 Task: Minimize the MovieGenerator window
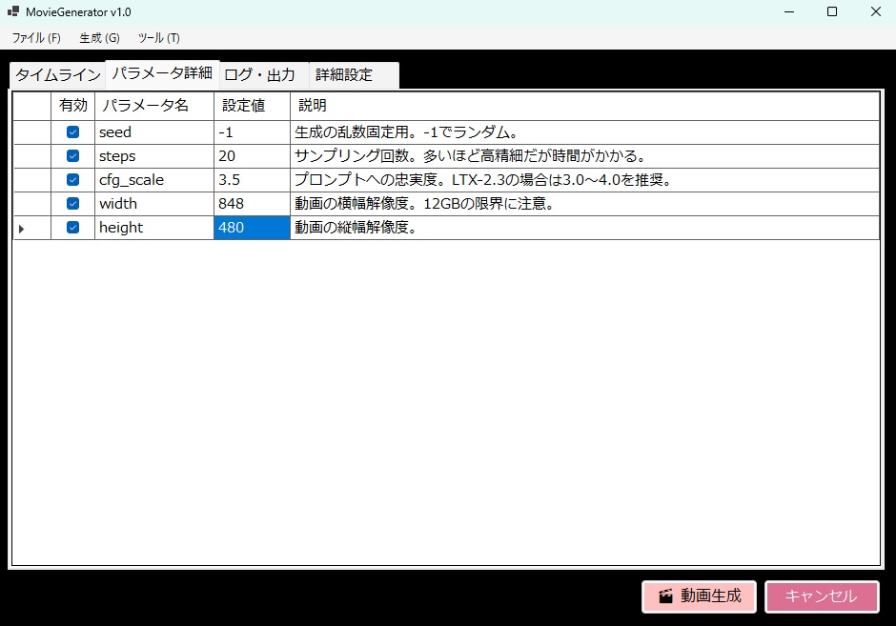click(x=789, y=12)
